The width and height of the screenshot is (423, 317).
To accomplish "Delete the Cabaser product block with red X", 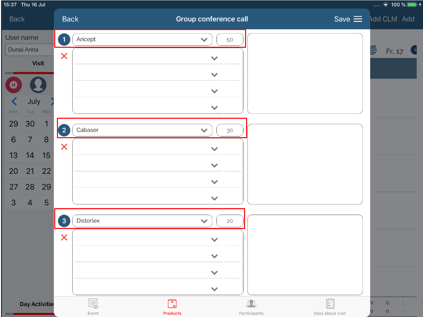I will (64, 147).
